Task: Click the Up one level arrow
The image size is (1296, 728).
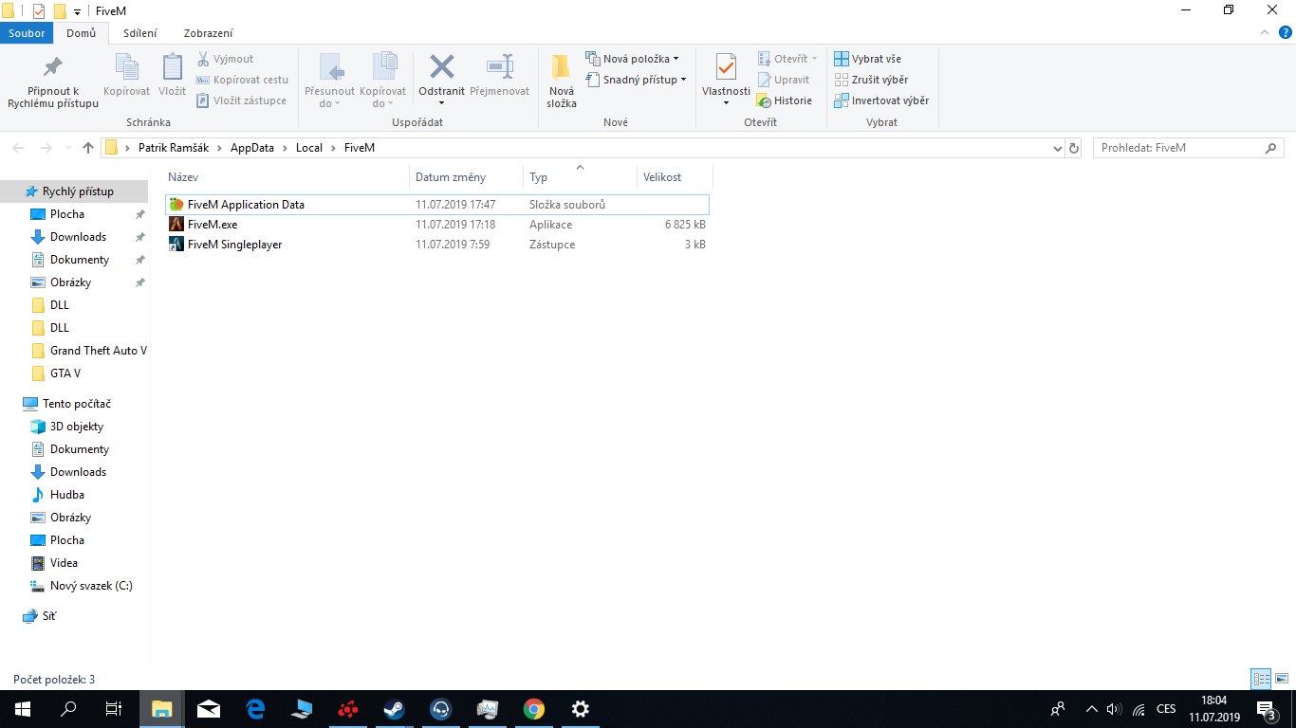Action: pos(88,148)
